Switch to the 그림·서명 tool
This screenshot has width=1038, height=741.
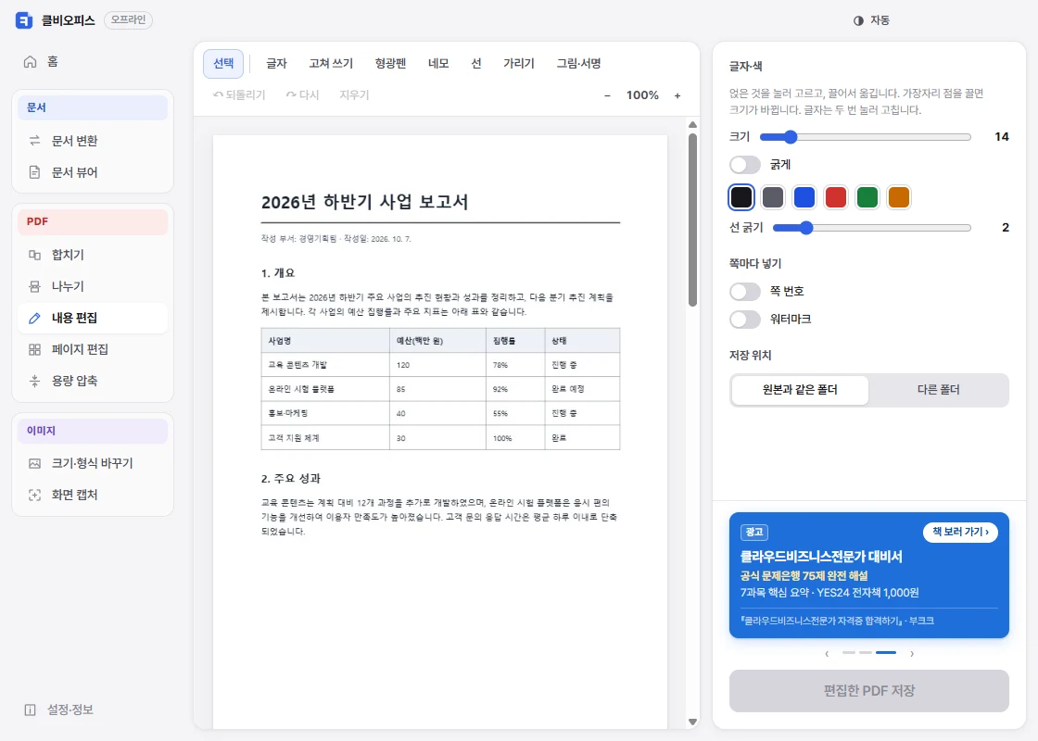tap(578, 64)
